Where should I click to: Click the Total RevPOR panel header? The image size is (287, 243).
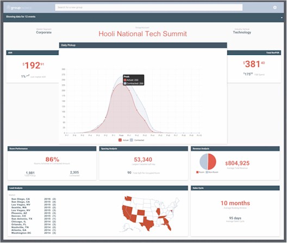click(254, 53)
